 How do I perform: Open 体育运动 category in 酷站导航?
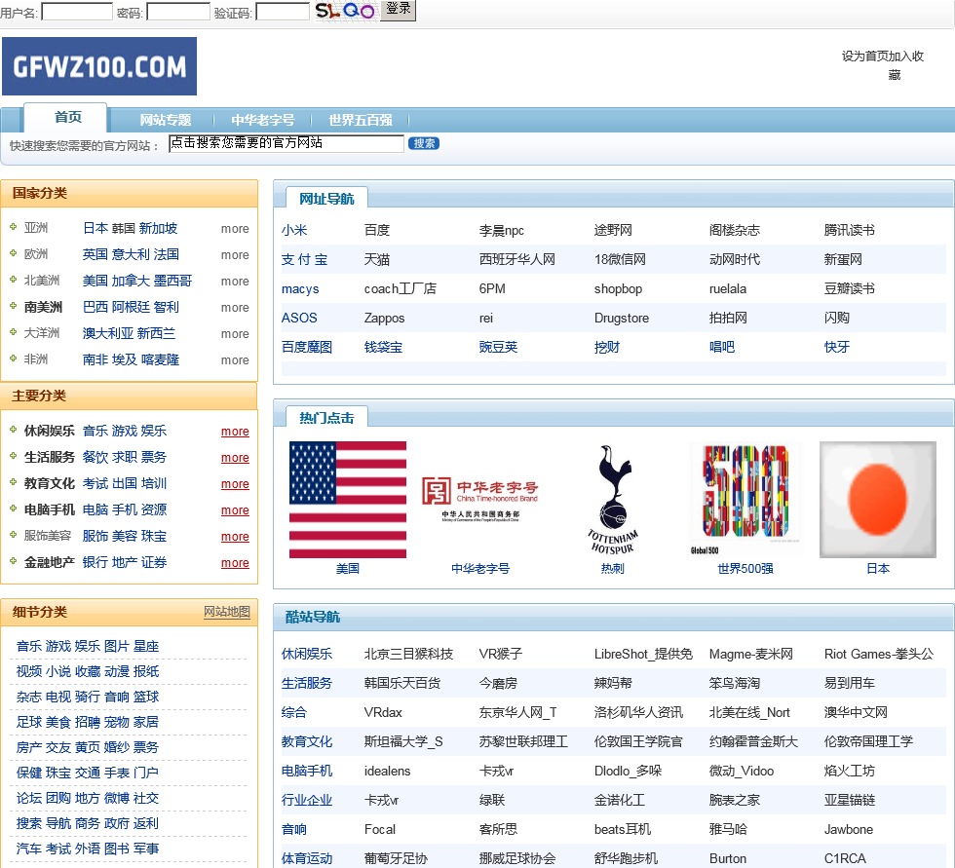[x=307, y=858]
